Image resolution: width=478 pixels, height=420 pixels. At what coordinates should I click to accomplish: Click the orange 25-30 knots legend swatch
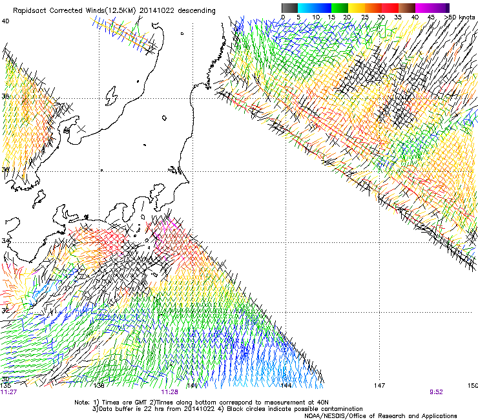pos(373,8)
